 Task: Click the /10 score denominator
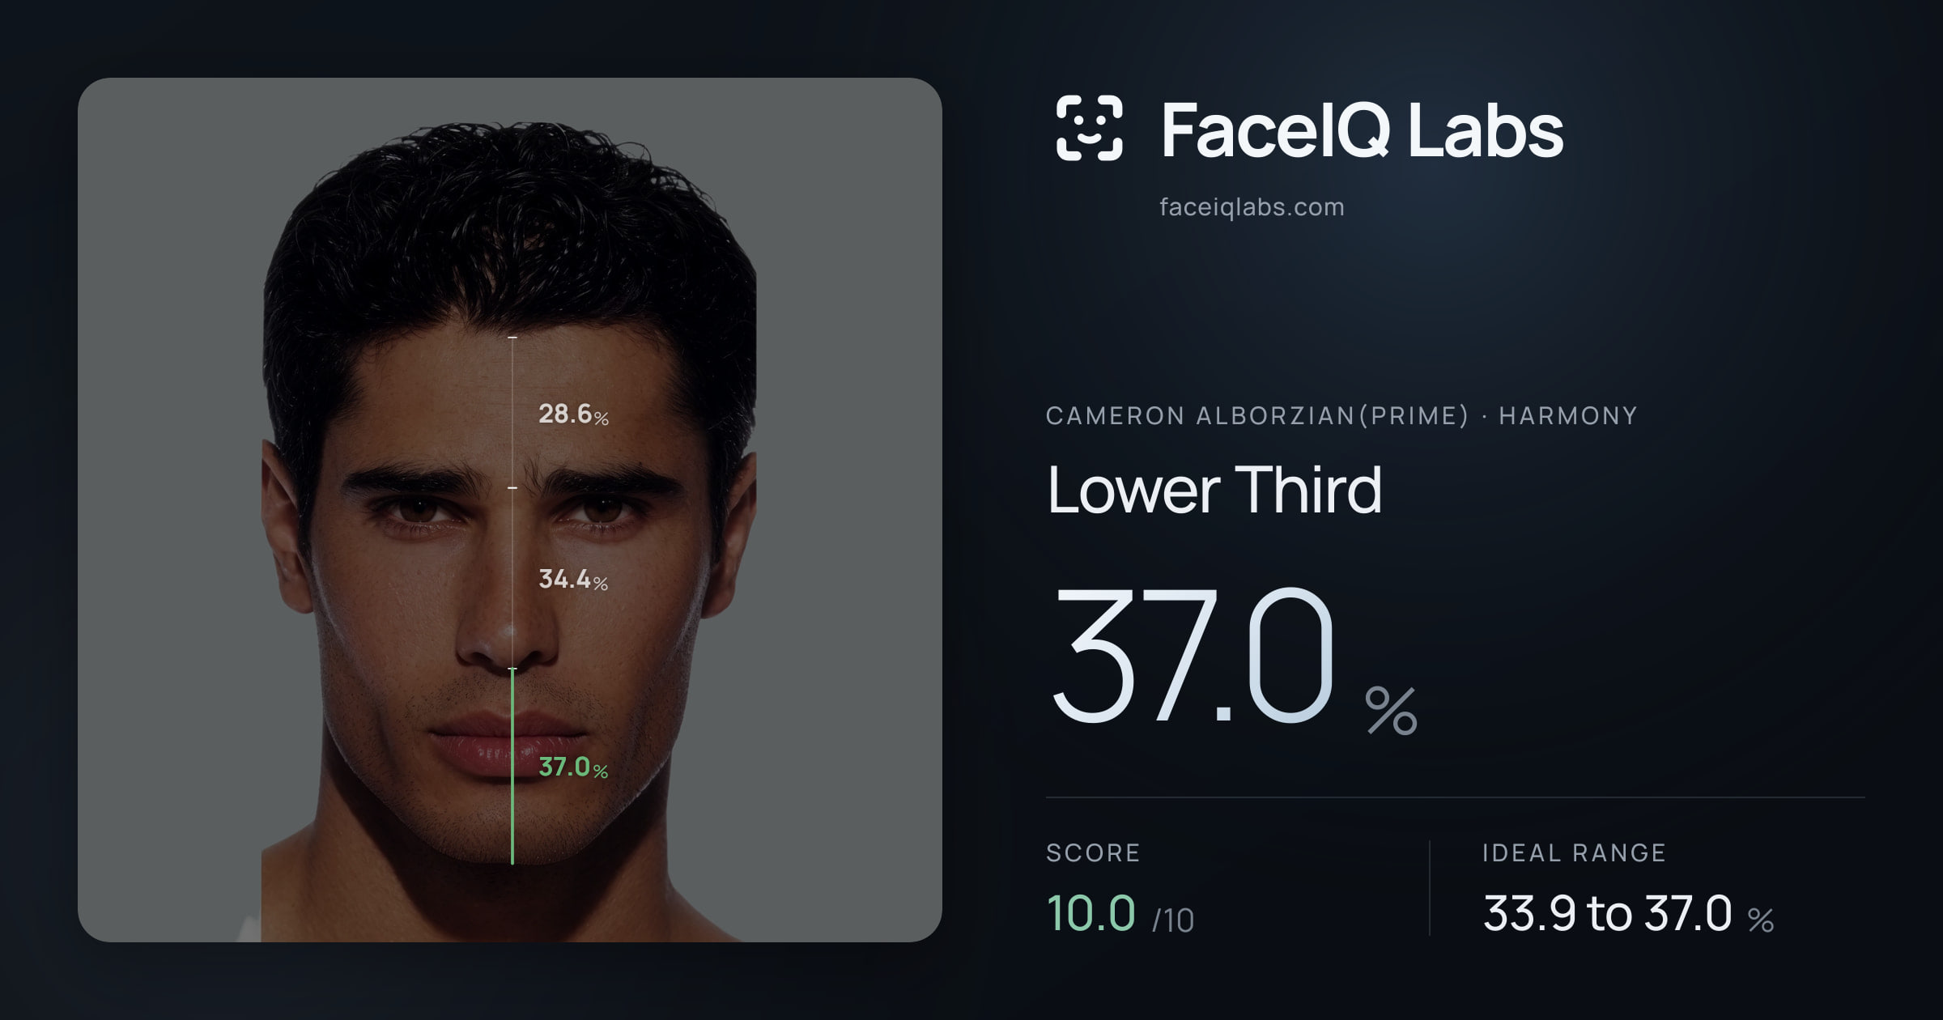[x=1173, y=920]
